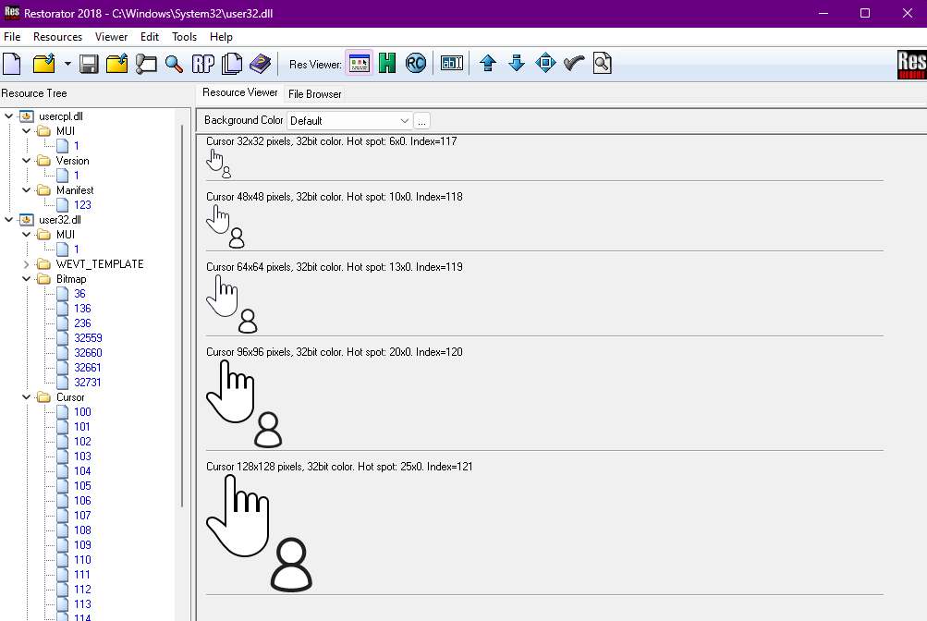Switch to RC view mode icon

click(416, 63)
